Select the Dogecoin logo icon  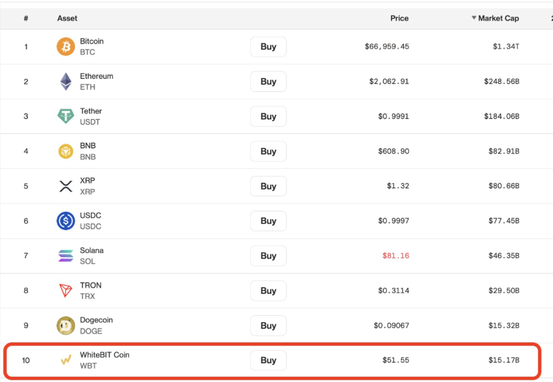pyautogui.click(x=65, y=325)
